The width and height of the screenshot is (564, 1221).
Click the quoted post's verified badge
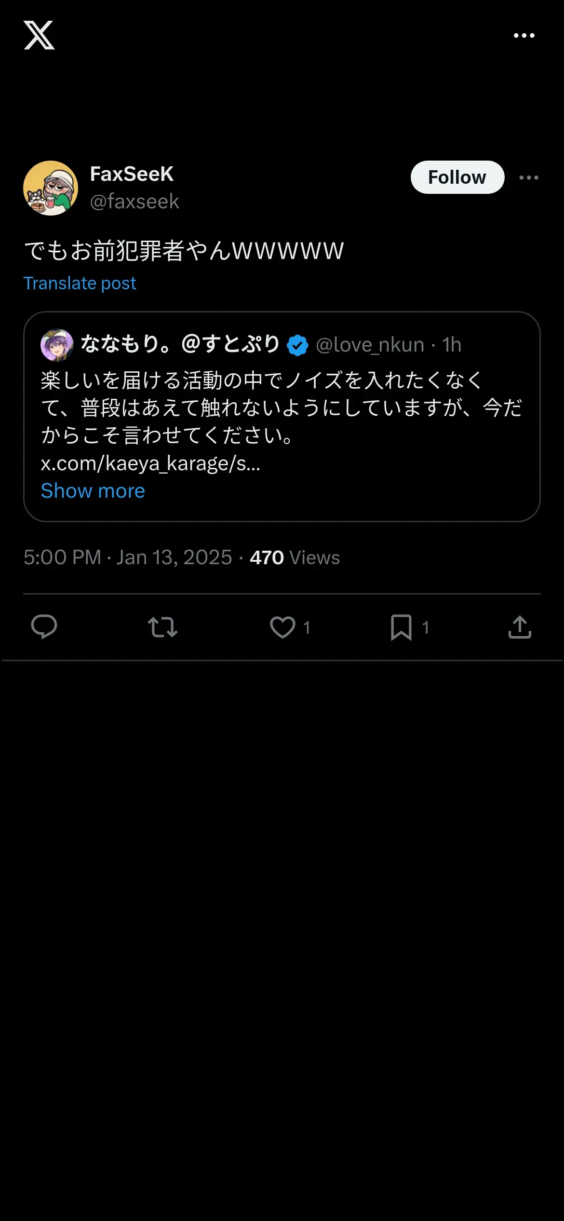pyautogui.click(x=297, y=345)
